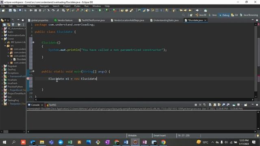The image size is (260, 146).
Task: Click the Open Type toolbar icon
Action: point(122,10)
